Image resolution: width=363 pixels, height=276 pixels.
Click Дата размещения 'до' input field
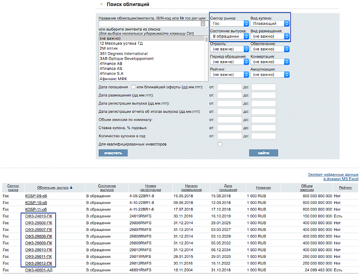click(x=263, y=95)
